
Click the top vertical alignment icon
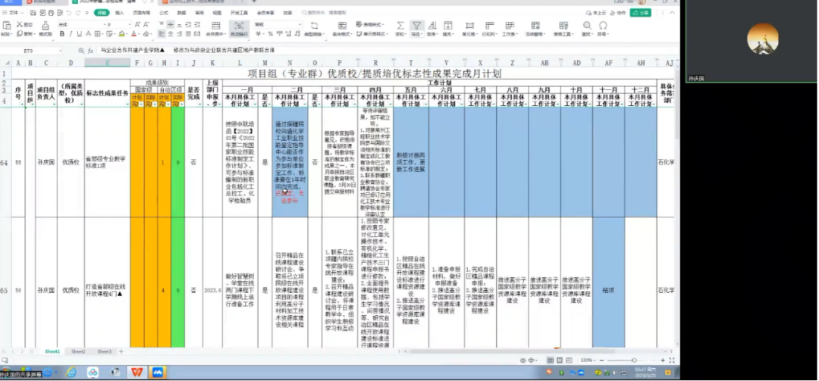pyautogui.click(x=162, y=24)
